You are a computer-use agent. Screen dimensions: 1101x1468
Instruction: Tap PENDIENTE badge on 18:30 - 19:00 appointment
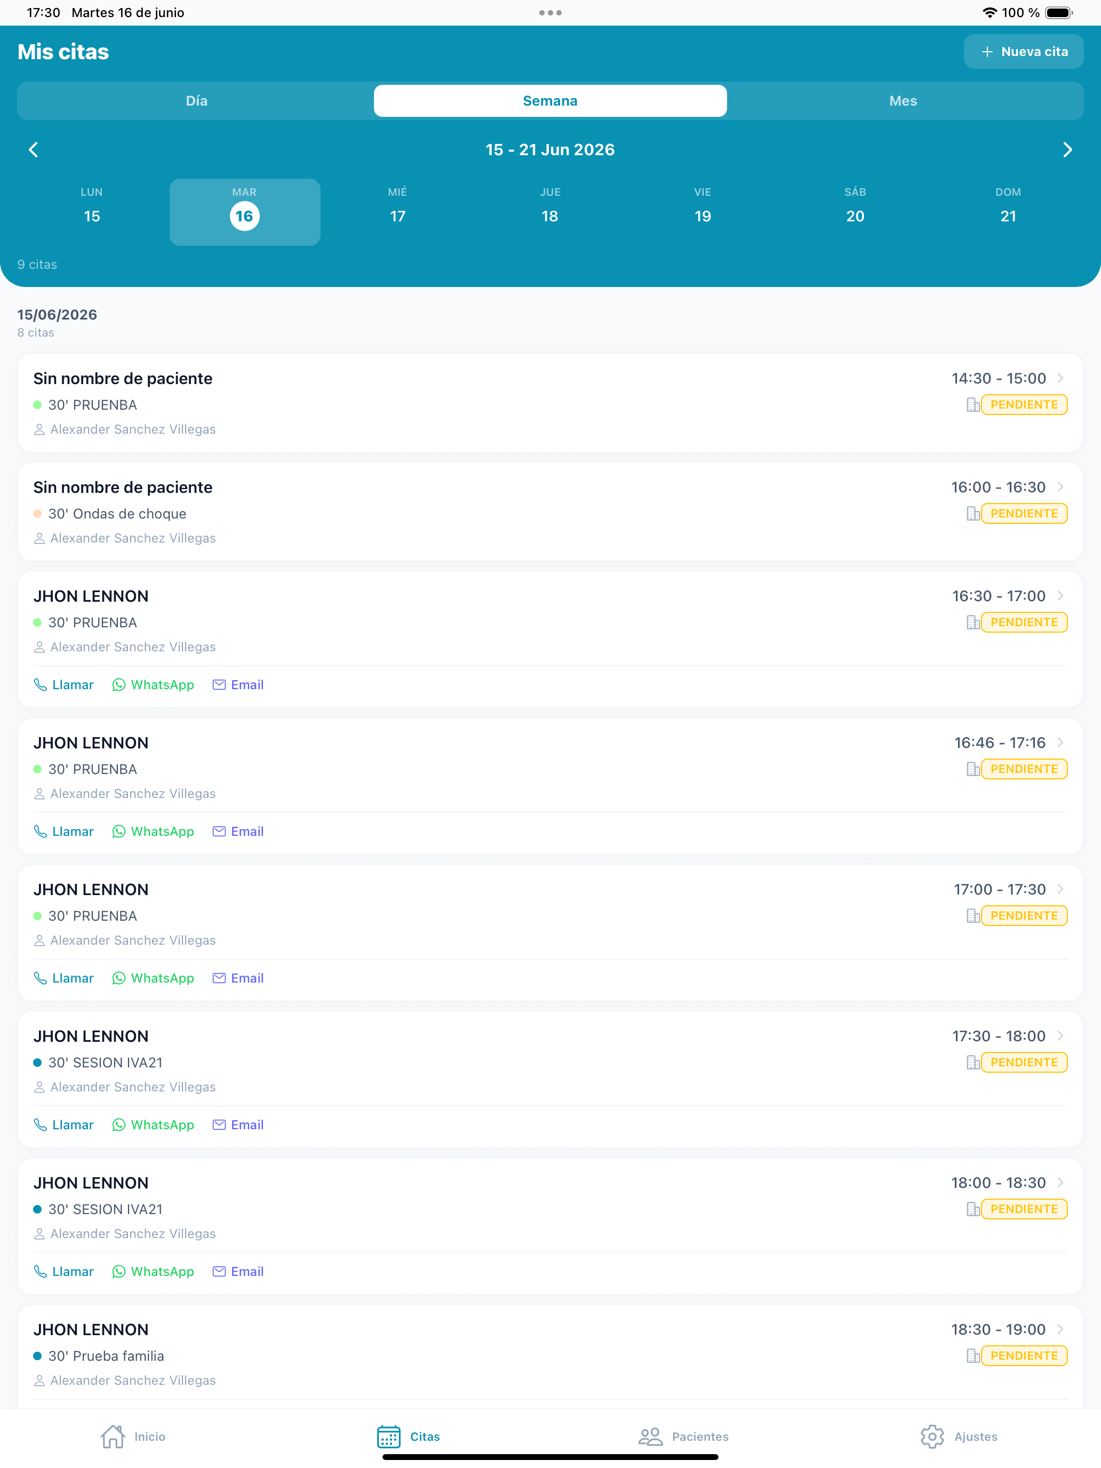tap(1024, 1356)
